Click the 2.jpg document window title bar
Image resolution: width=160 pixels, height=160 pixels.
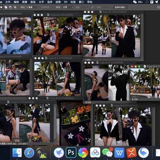pyautogui.click(x=58, y=15)
